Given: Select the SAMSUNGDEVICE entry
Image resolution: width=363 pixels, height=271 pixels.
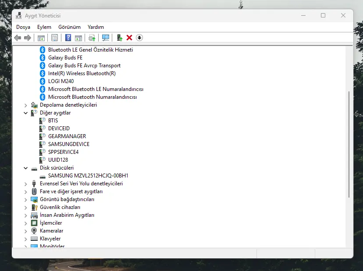Looking at the screenshot, I should [69, 144].
